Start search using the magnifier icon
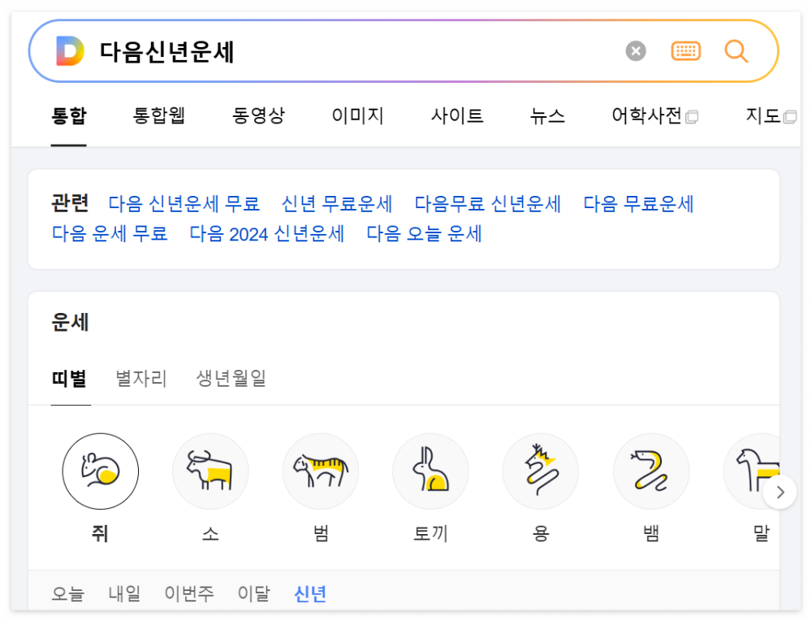Image resolution: width=812 pixels, height=621 pixels. [x=736, y=50]
